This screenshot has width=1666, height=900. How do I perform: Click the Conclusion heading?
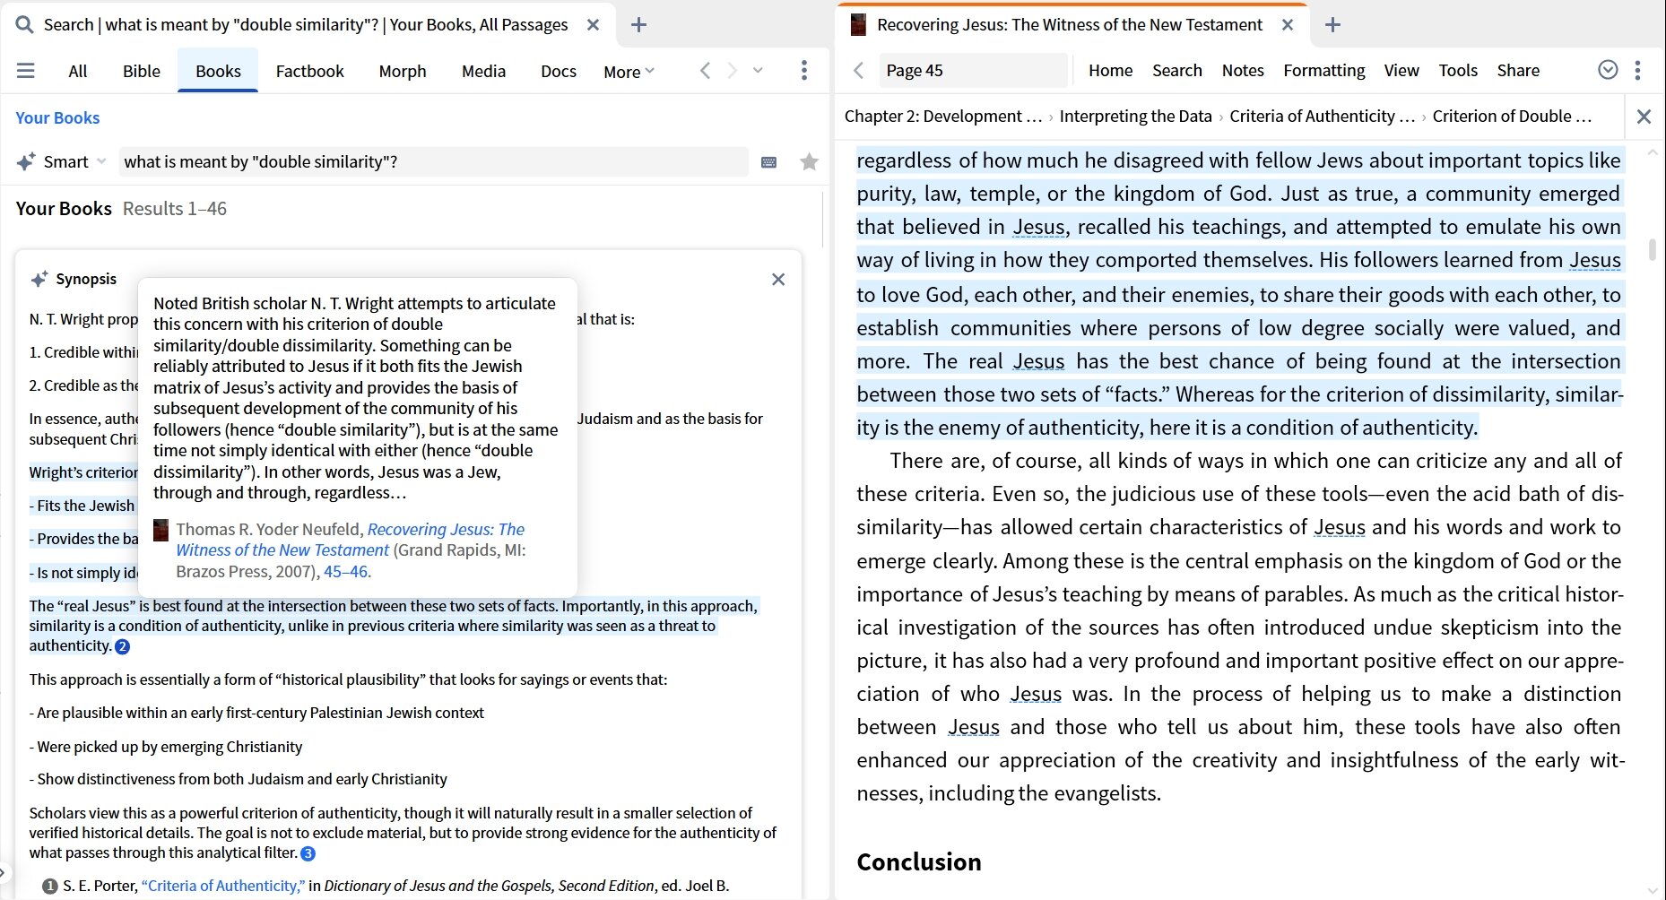pyautogui.click(x=918, y=862)
